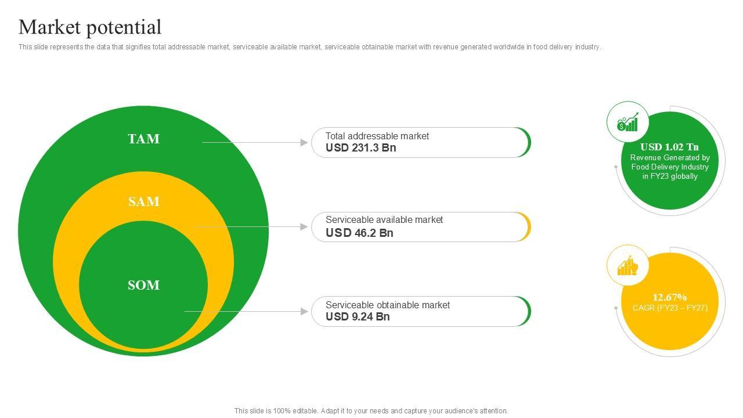Click the arrowhead pointing to Serviceable obtainable market
Viewport: 743px width, 418px height.
pos(304,312)
